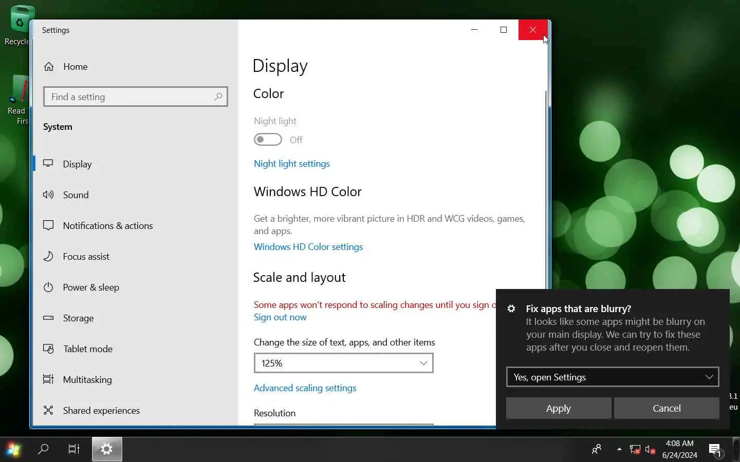Click the Scale and layout heading
The image size is (740, 462).
299,277
